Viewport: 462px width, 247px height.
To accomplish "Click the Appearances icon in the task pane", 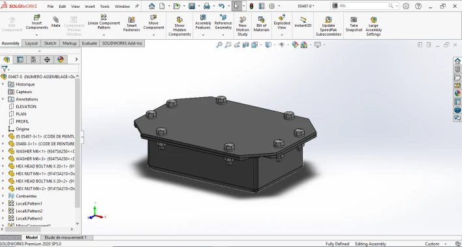I will click(457, 93).
